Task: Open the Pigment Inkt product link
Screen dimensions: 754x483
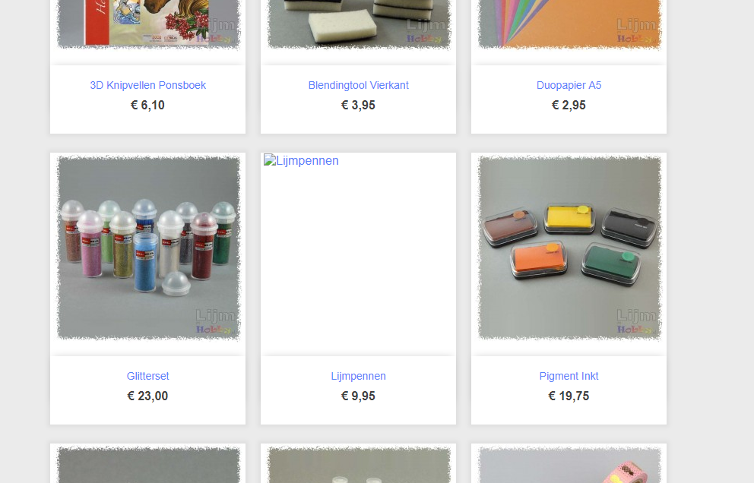Action: pyautogui.click(x=569, y=377)
